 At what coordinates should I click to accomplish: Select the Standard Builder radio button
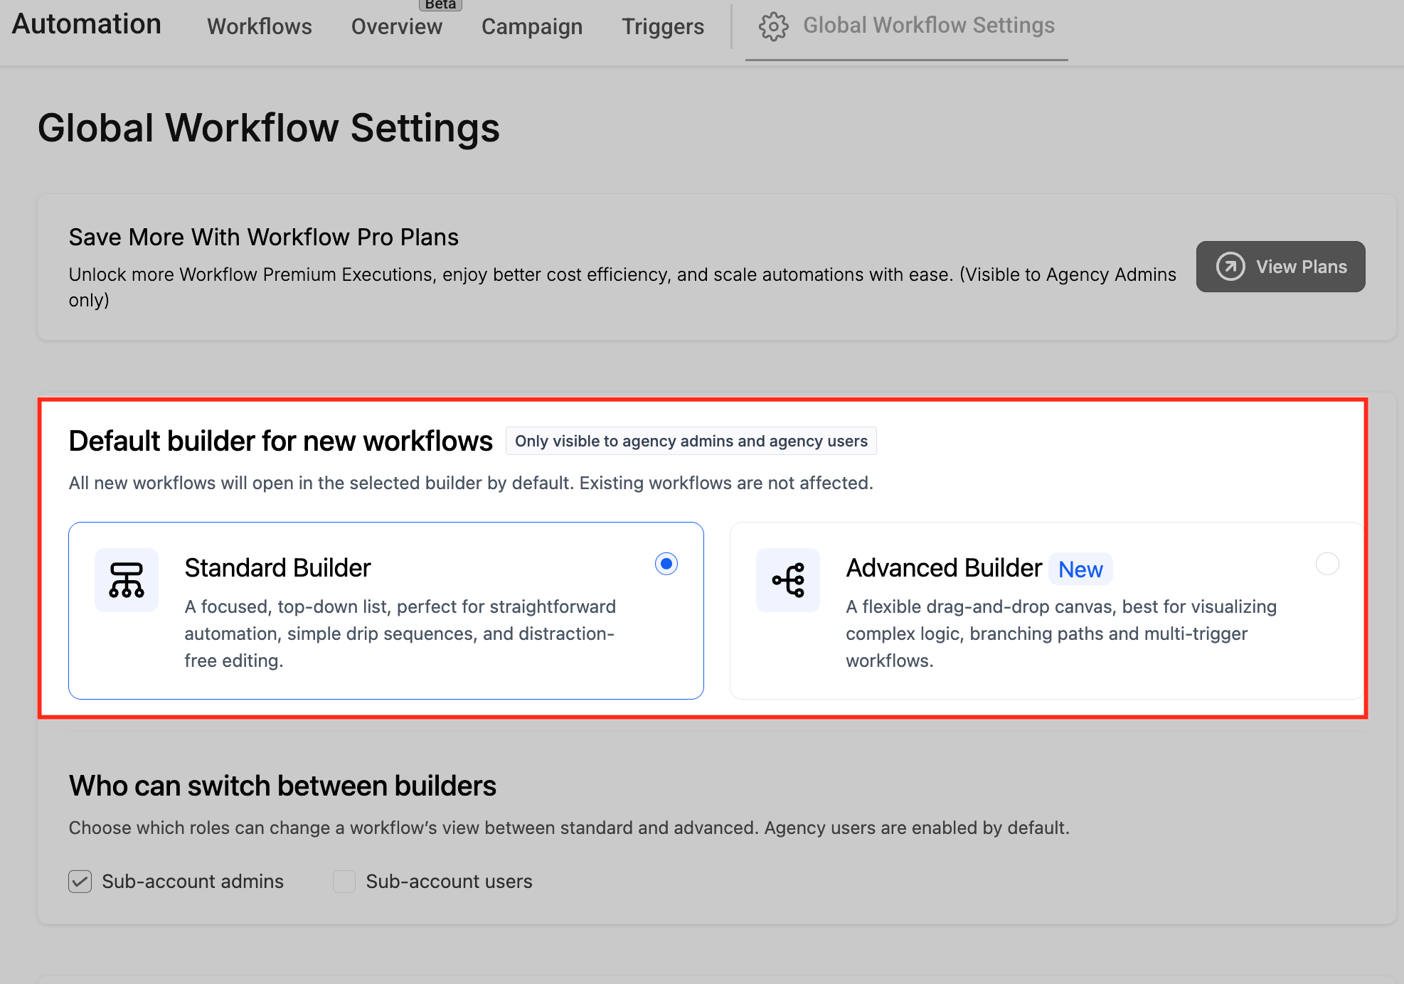[666, 564]
